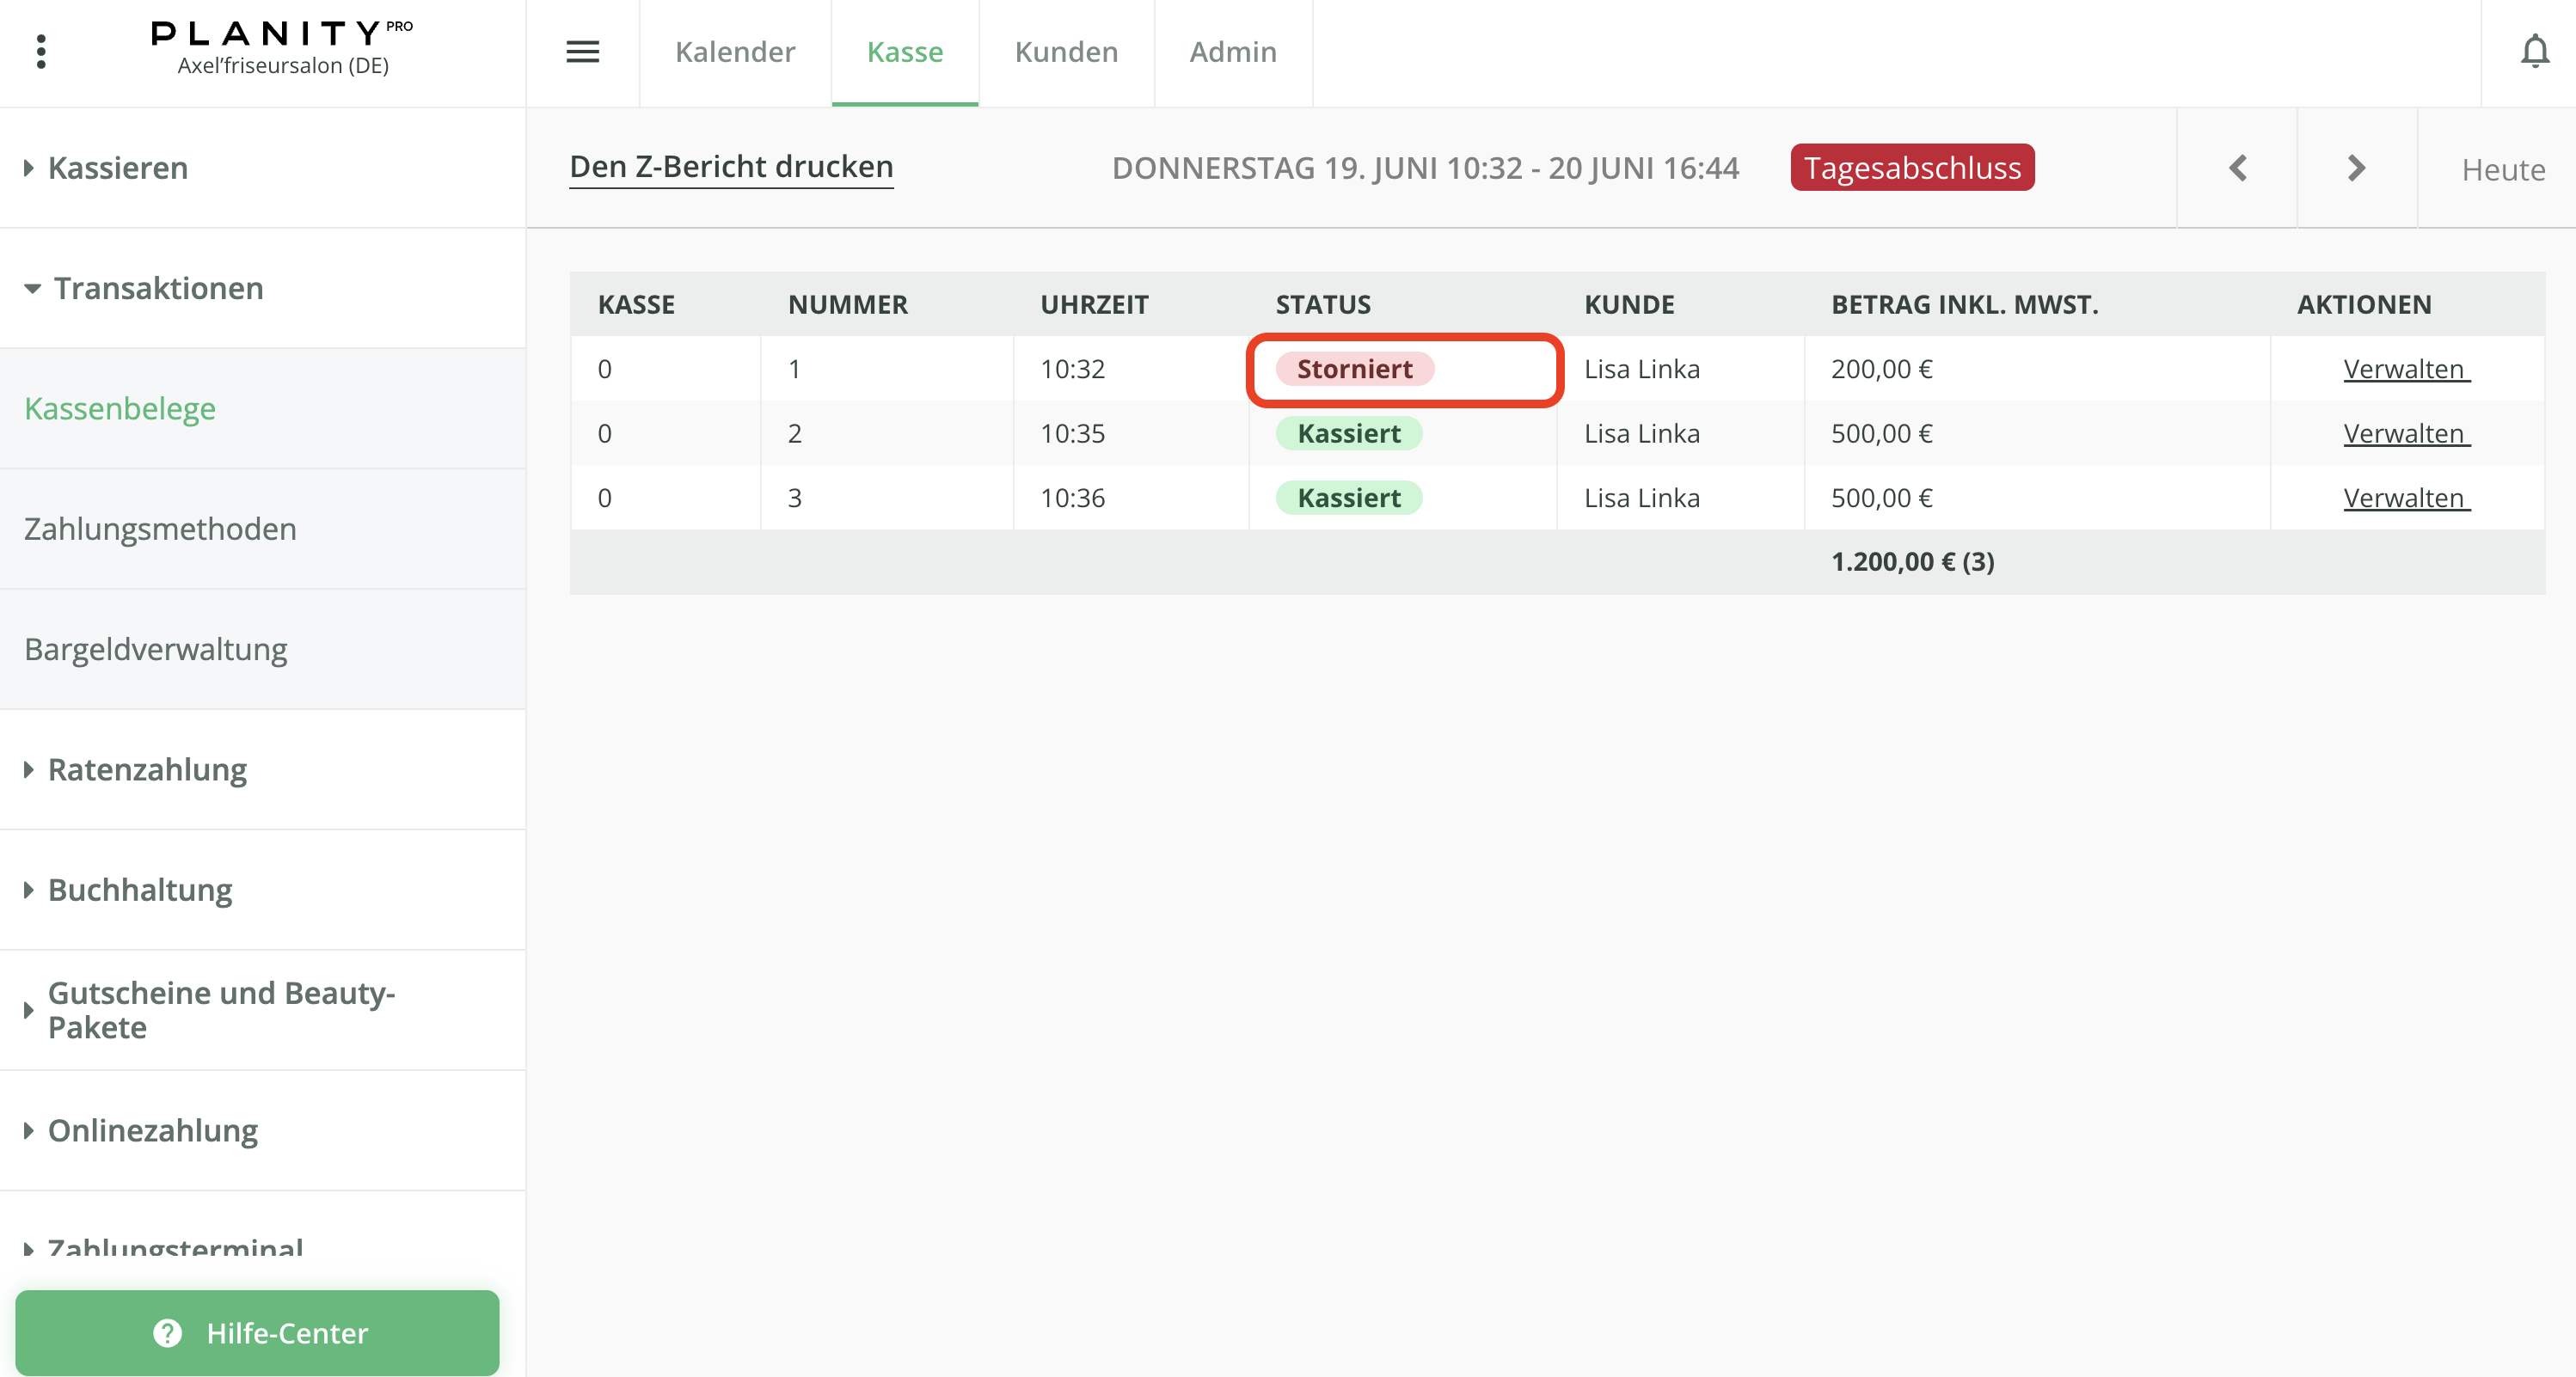The width and height of the screenshot is (2576, 1377).
Task: Click the Tagesabschluss button
Action: [x=1911, y=168]
